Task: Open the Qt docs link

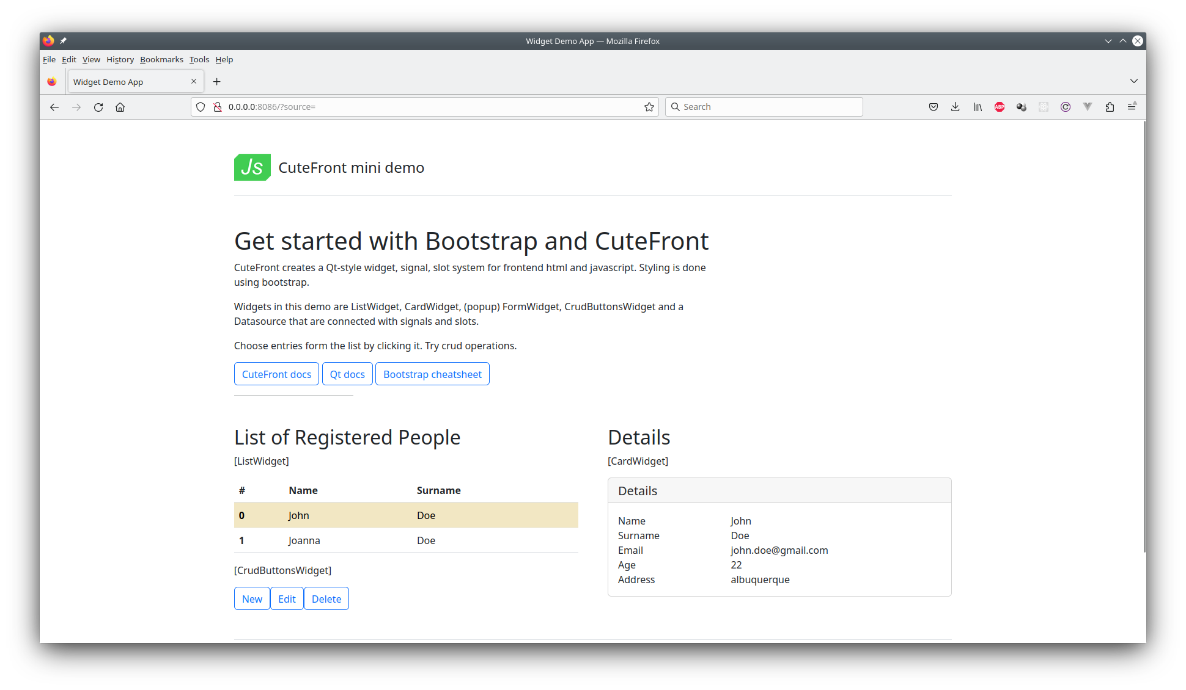Action: click(347, 374)
